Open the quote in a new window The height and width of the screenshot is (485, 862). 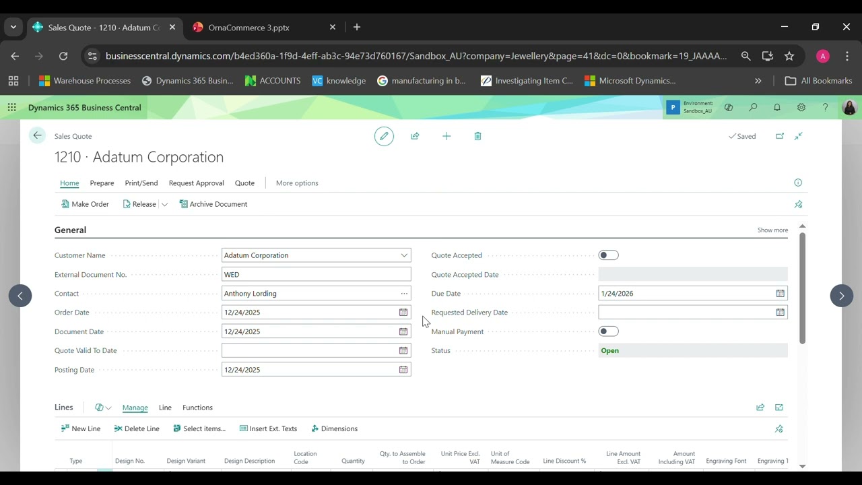pyautogui.click(x=780, y=136)
